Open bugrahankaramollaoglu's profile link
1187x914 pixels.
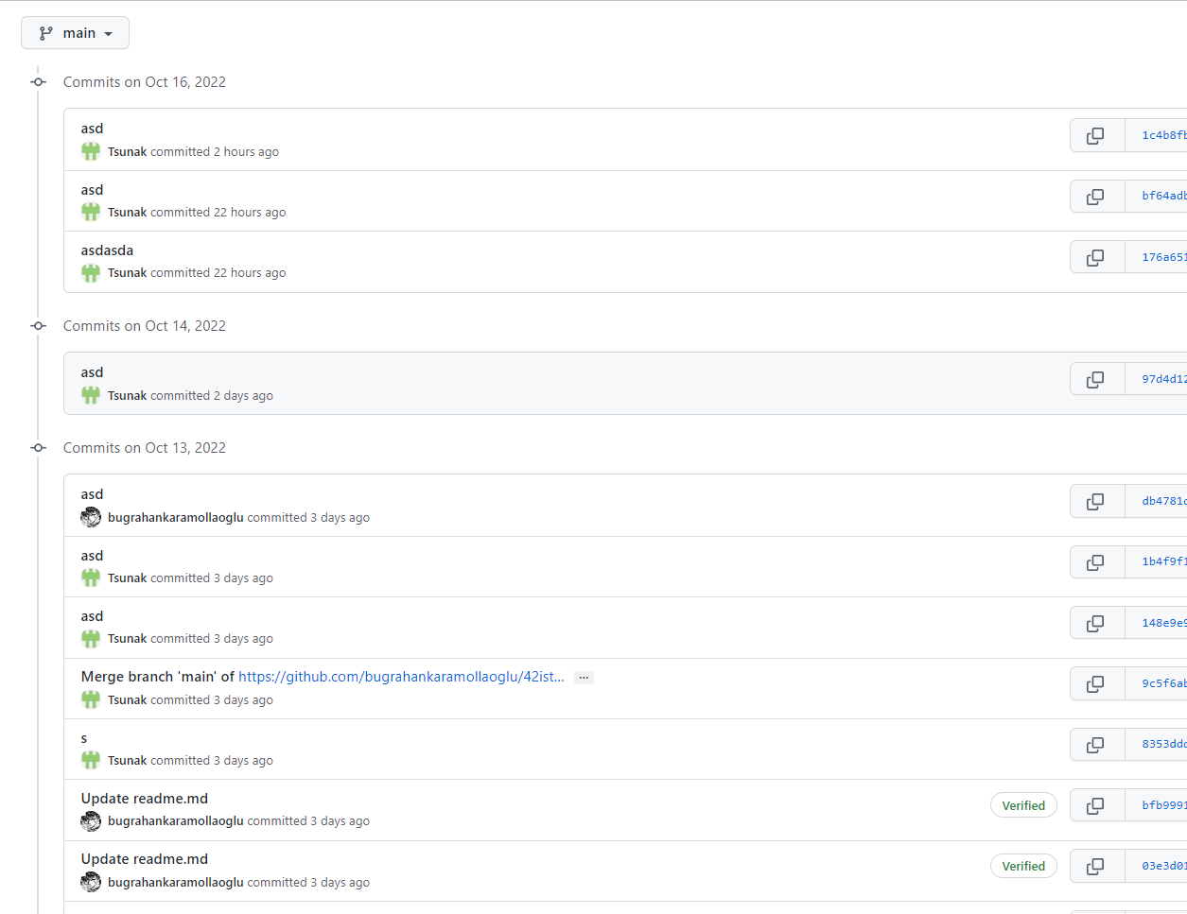click(x=176, y=517)
